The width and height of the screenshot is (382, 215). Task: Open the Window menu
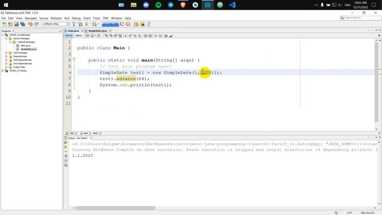(116, 19)
